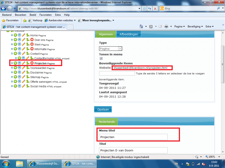This screenshot has width=225, height=168.
Task: Click the green add icon next to Home
Action: pyautogui.click(x=15, y=36)
